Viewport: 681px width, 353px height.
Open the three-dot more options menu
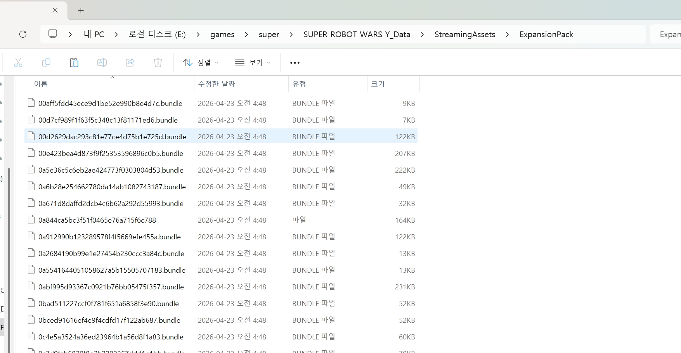point(295,63)
